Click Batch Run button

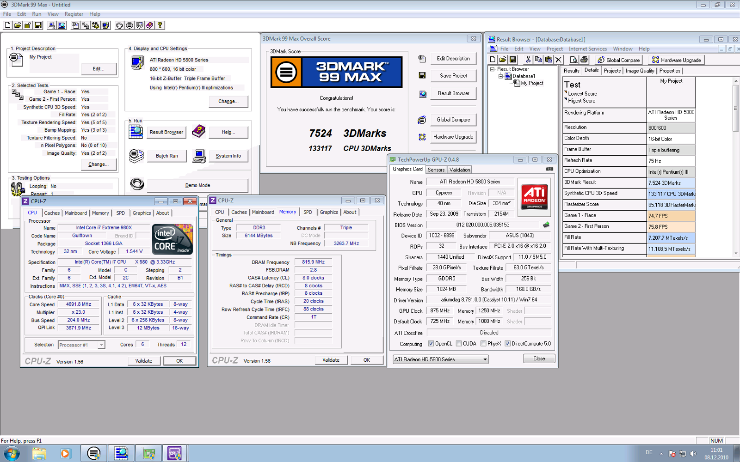167,156
